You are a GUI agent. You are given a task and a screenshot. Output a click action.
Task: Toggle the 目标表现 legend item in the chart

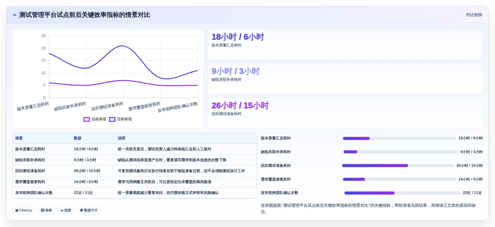[121, 119]
